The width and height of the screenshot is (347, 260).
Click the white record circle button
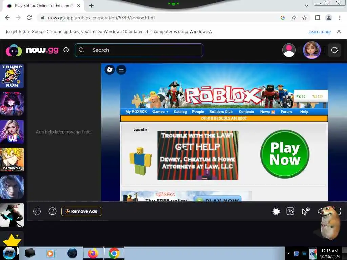[276, 211]
